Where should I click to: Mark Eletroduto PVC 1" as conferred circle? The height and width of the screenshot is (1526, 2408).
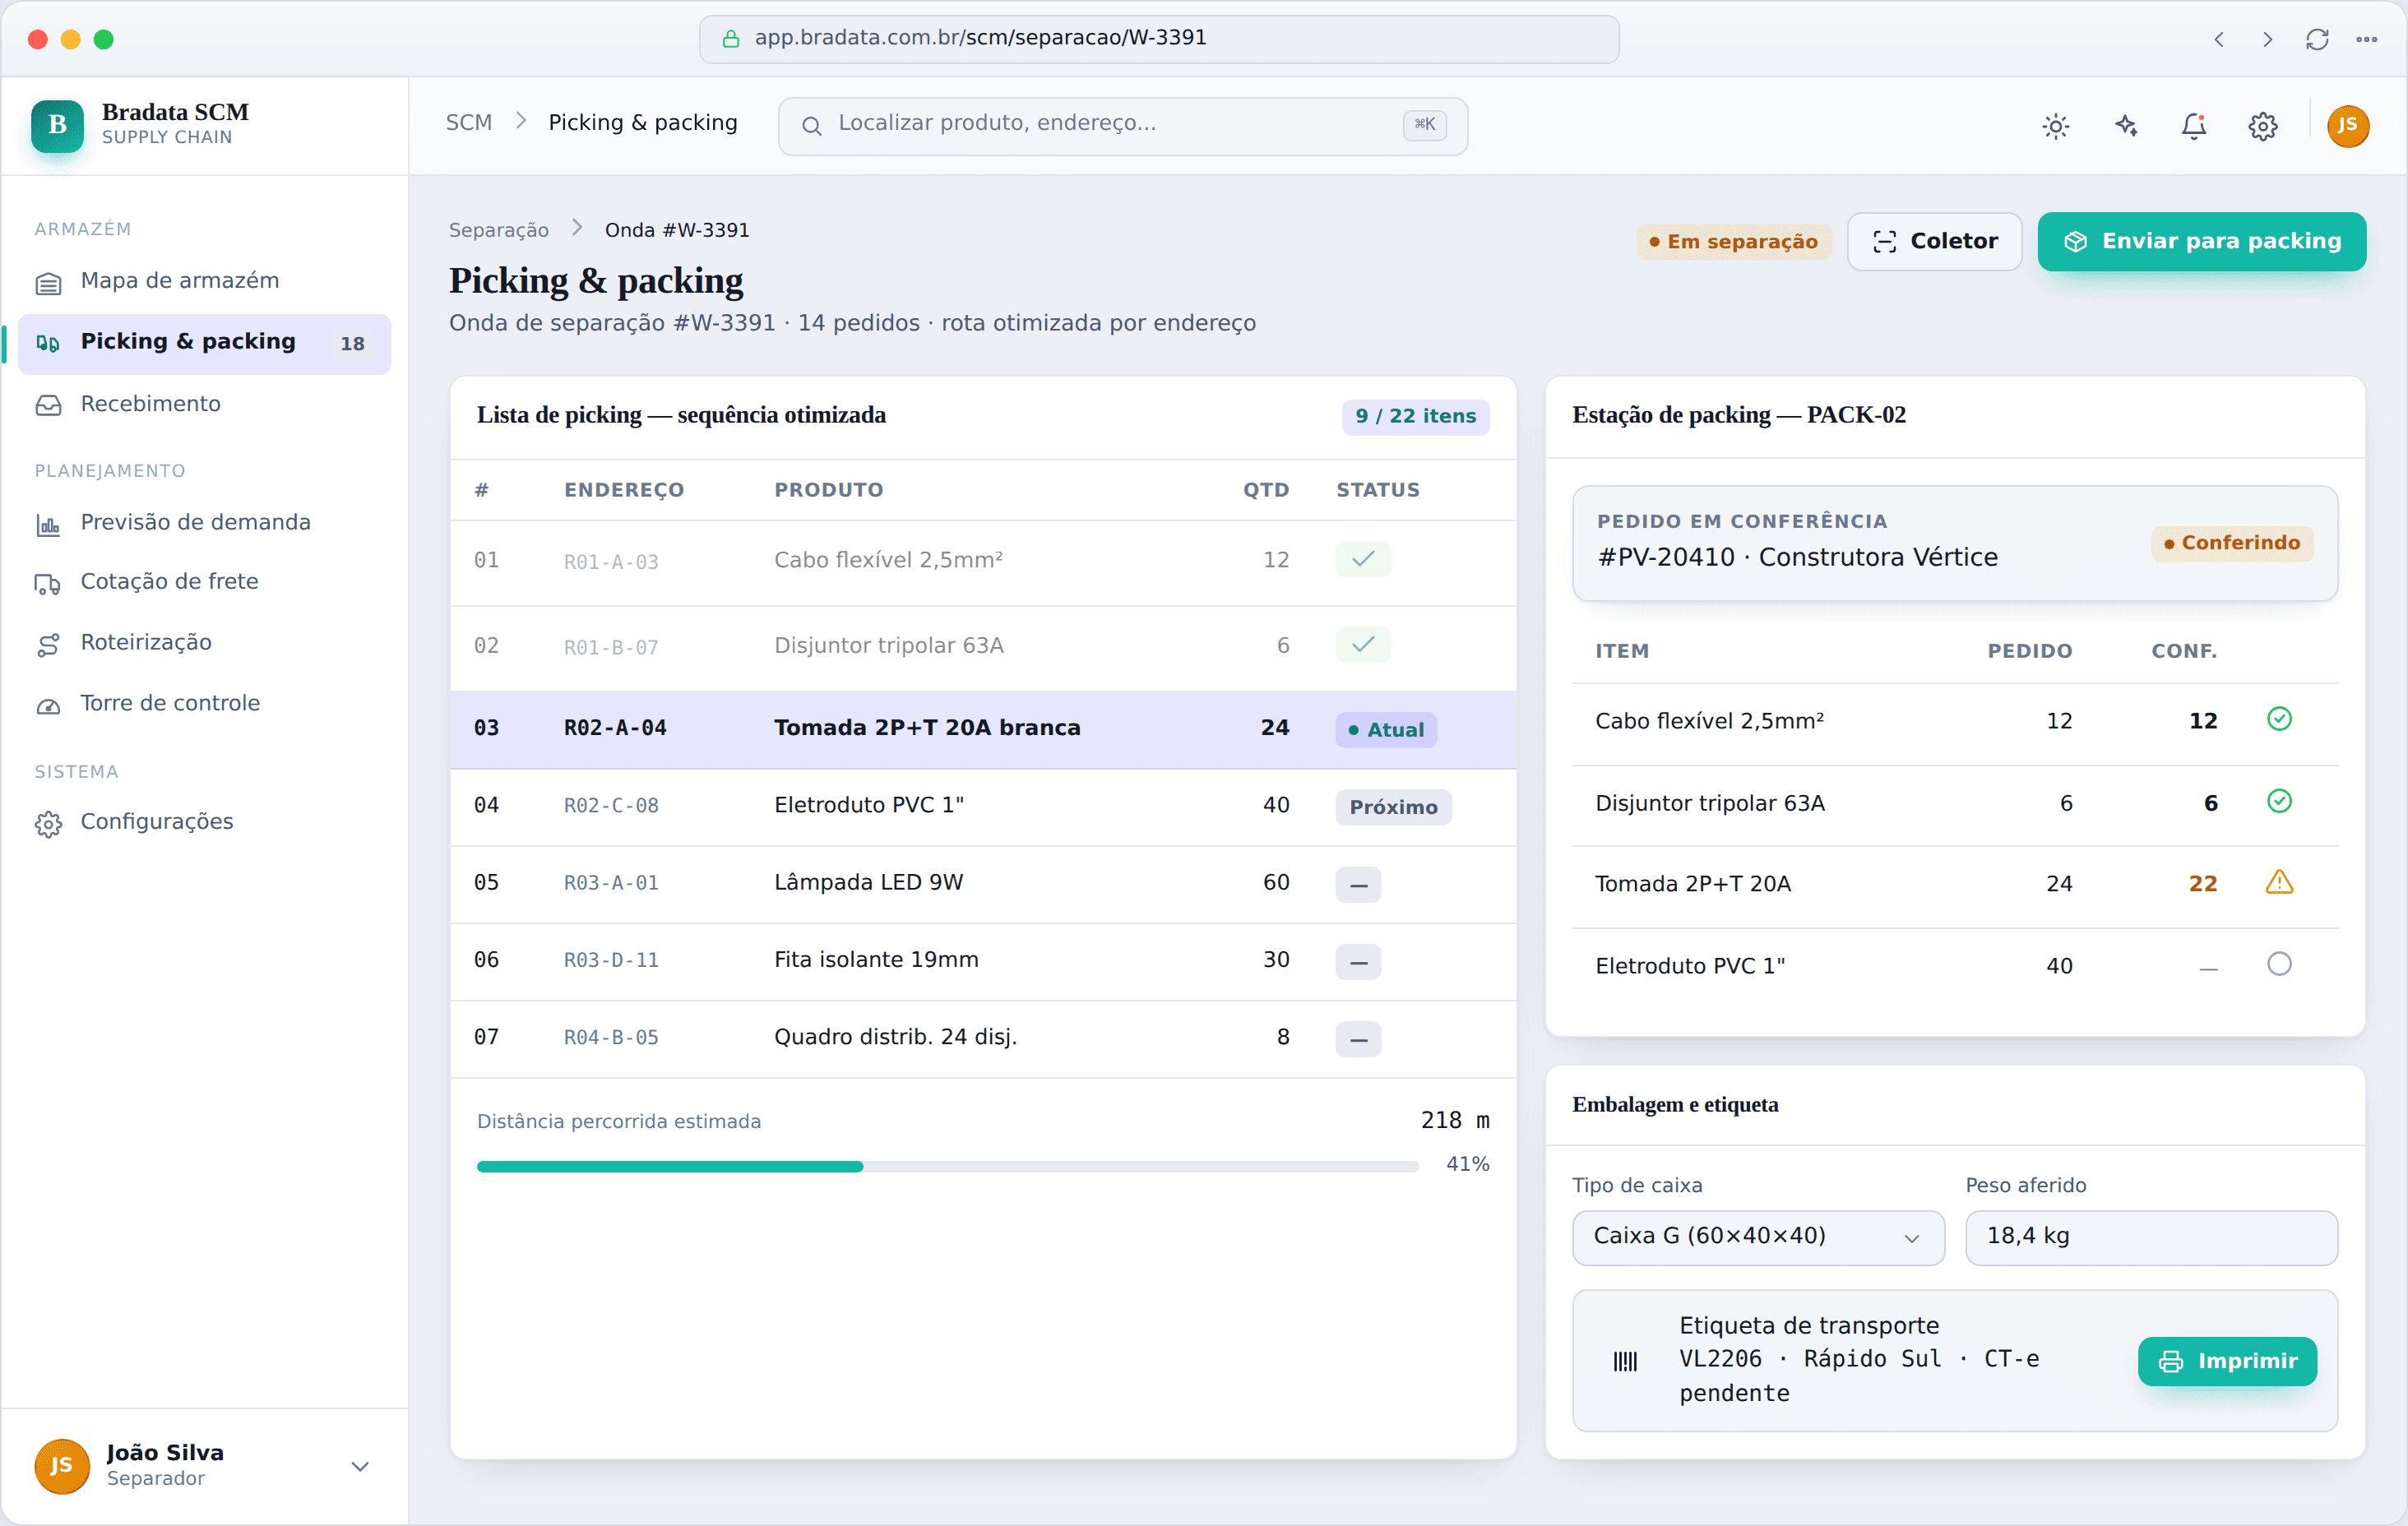click(2279, 964)
